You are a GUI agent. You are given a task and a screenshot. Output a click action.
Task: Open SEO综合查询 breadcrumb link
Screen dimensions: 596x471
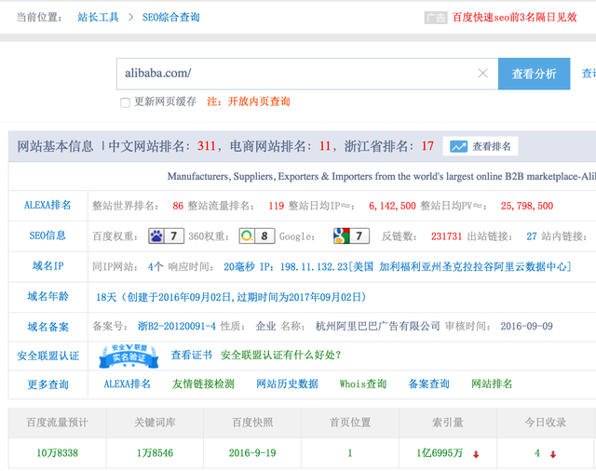pyautogui.click(x=171, y=17)
